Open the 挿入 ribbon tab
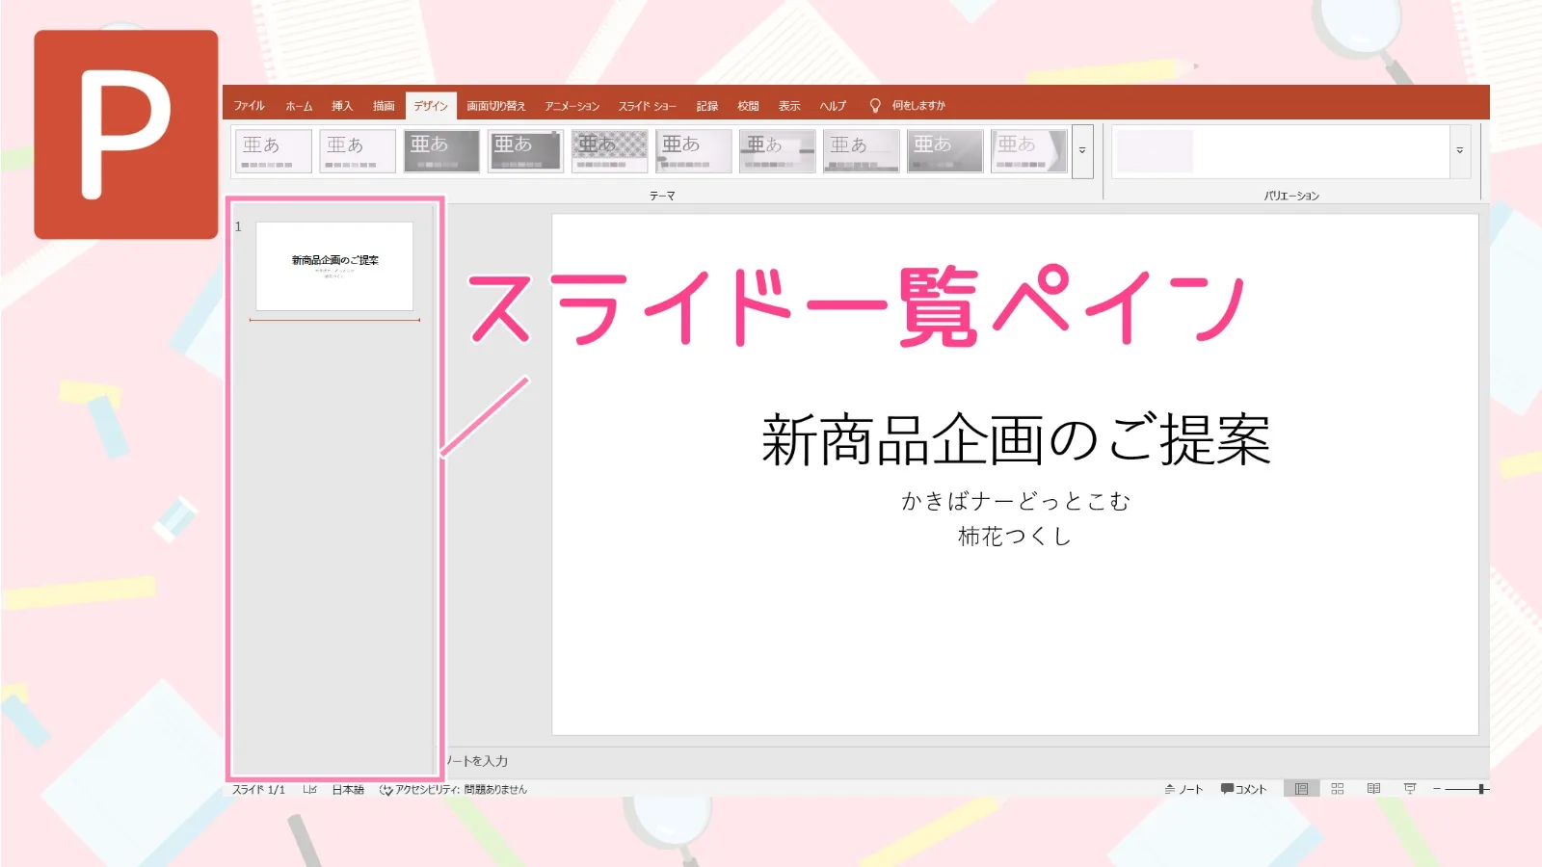 (x=342, y=106)
